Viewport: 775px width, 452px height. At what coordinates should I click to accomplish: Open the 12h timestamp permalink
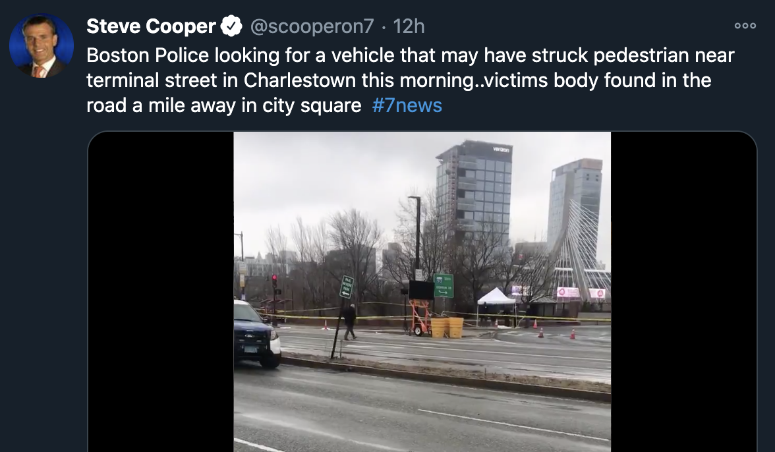coord(409,26)
